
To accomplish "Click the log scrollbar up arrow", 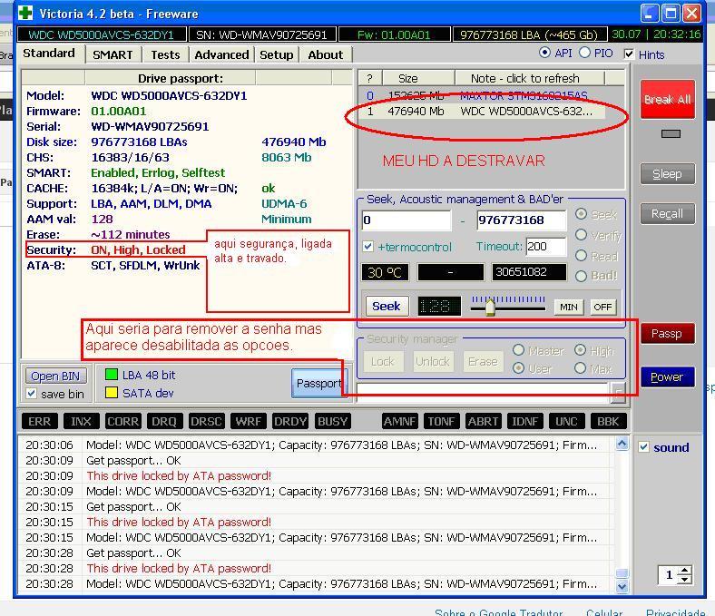I will coord(622,444).
